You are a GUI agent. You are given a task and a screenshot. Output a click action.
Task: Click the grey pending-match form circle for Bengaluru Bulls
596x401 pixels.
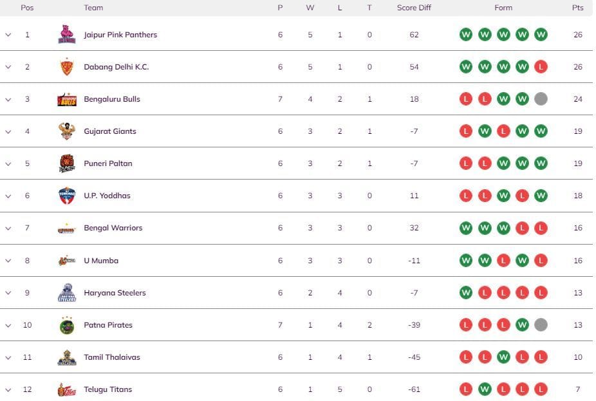(541, 98)
